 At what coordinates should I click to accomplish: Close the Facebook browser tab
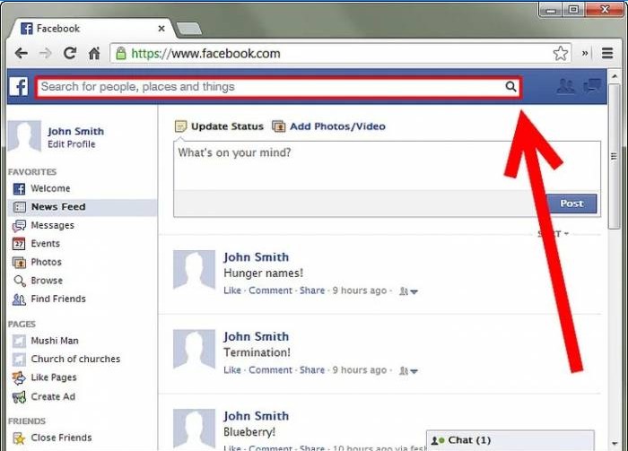click(x=161, y=29)
